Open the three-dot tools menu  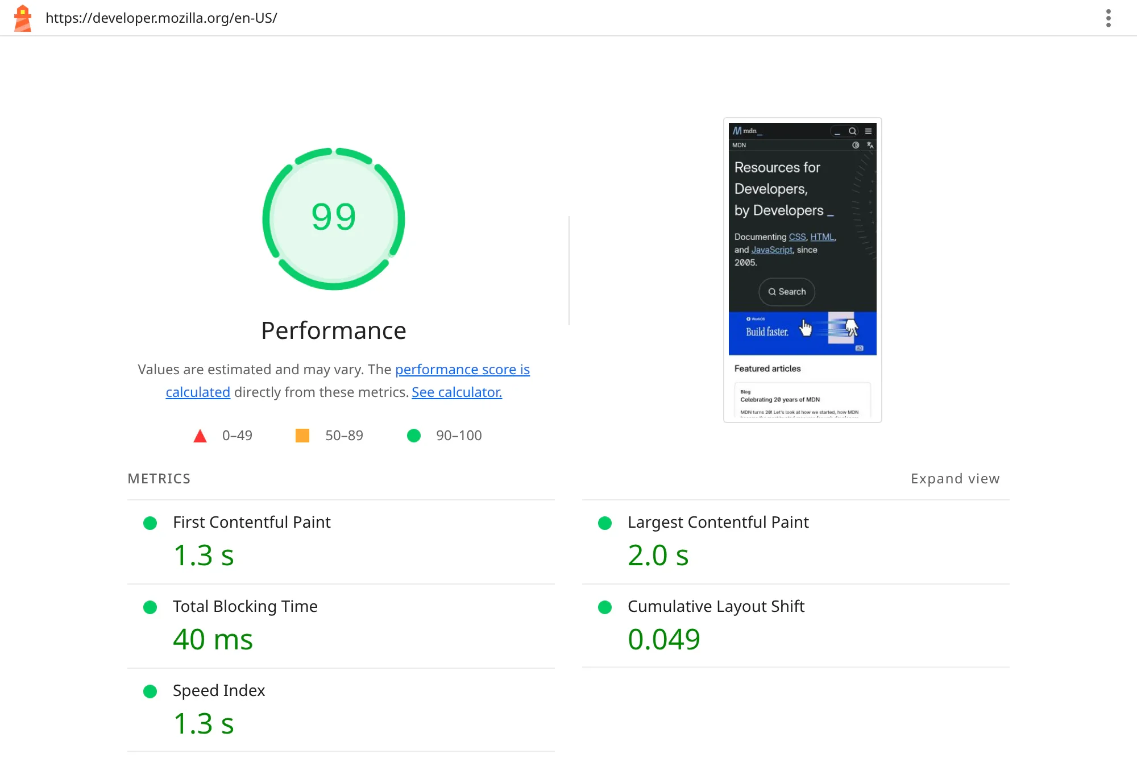coord(1108,18)
